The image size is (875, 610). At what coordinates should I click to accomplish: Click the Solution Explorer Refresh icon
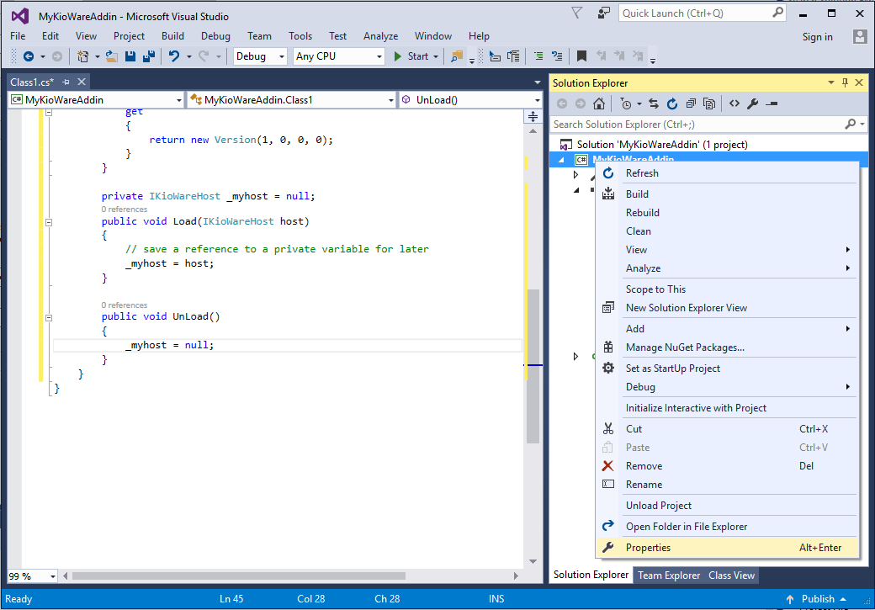pos(672,103)
